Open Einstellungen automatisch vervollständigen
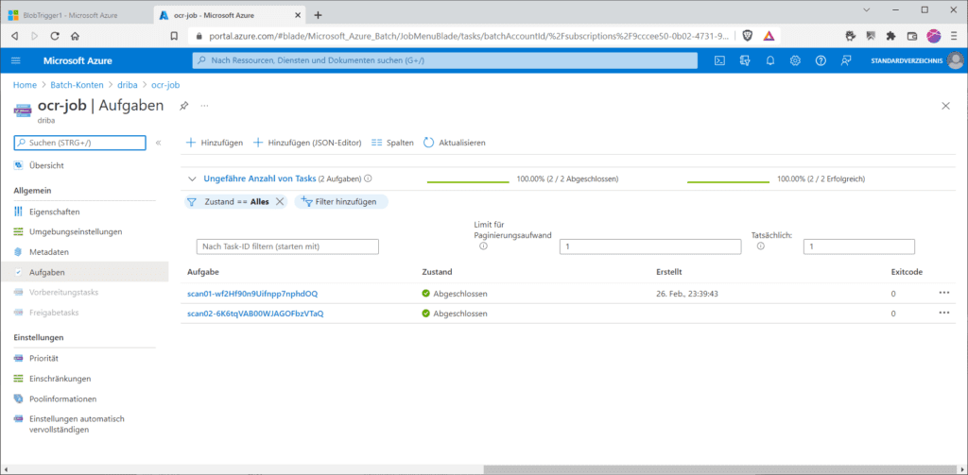 (77, 424)
